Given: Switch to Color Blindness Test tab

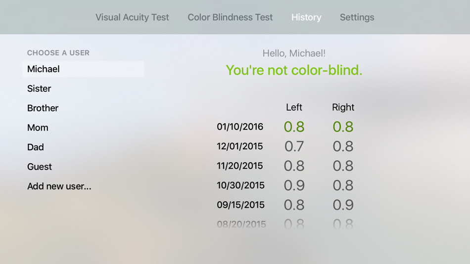Looking at the screenshot, I should coord(230,17).
